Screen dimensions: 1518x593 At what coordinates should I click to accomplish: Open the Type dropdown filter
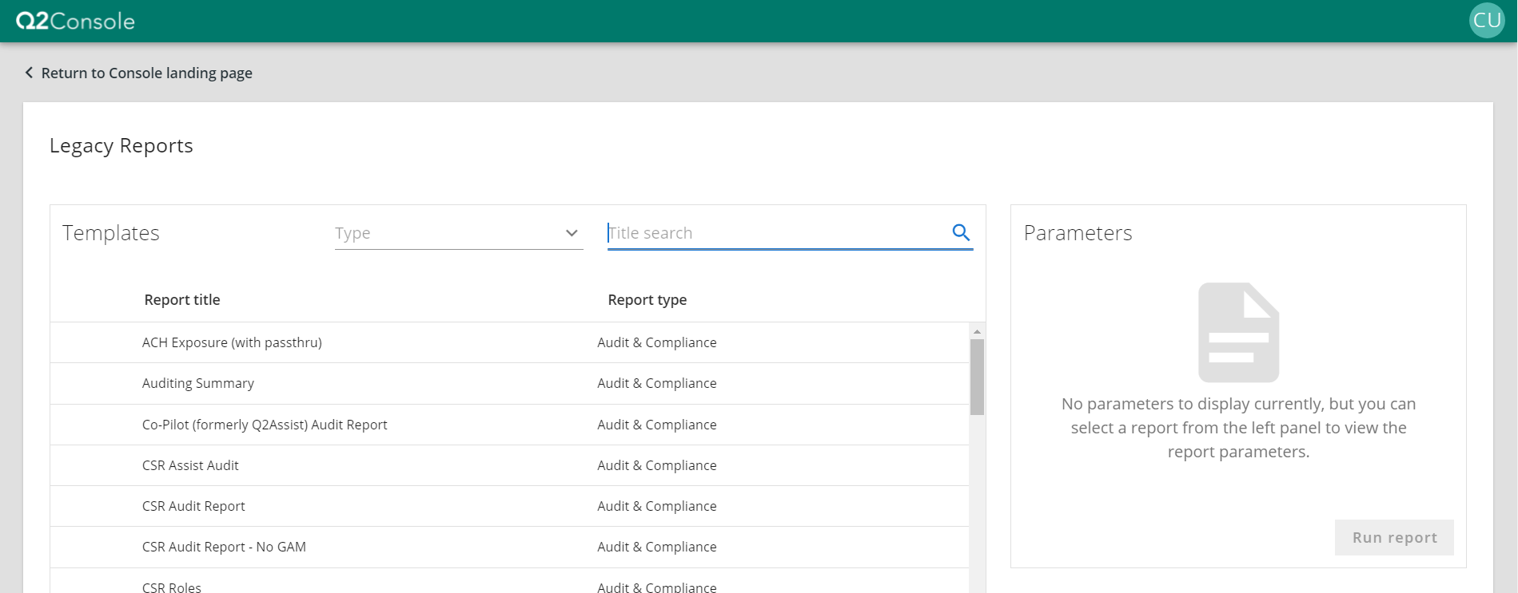point(459,233)
